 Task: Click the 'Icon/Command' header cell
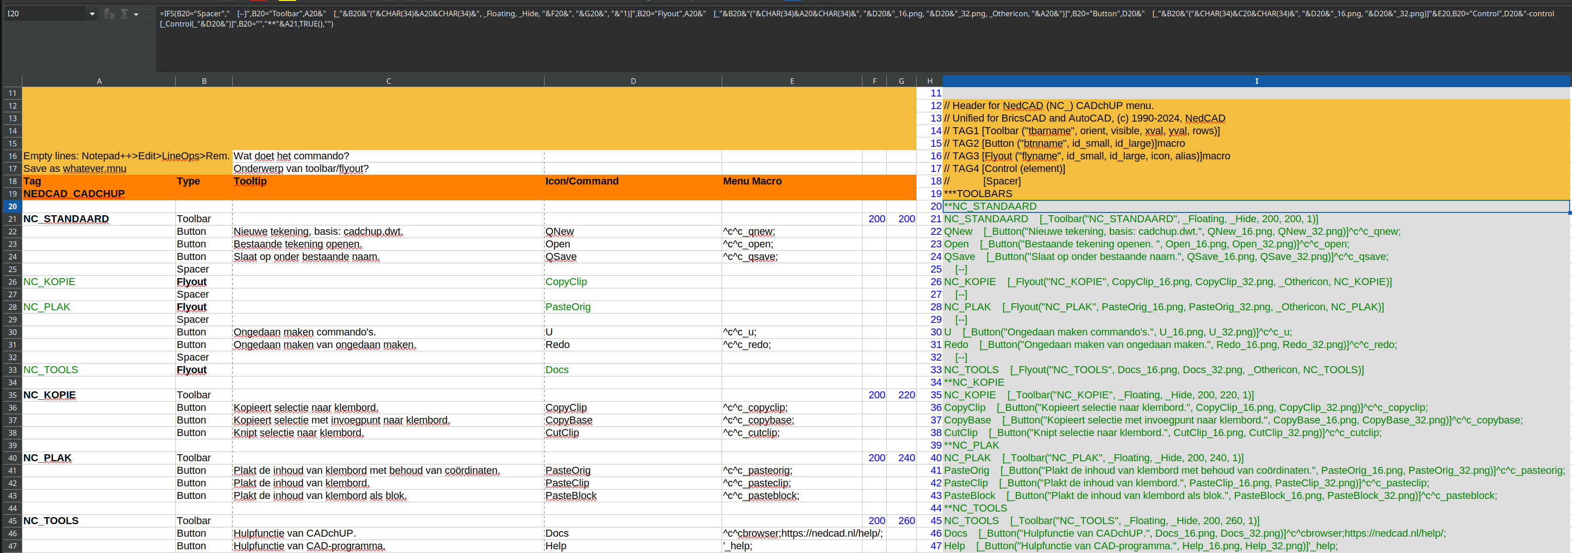tap(633, 181)
